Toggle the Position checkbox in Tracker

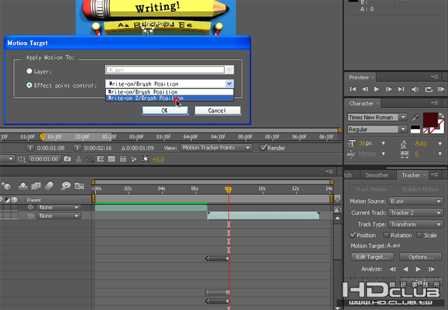pyautogui.click(x=353, y=235)
